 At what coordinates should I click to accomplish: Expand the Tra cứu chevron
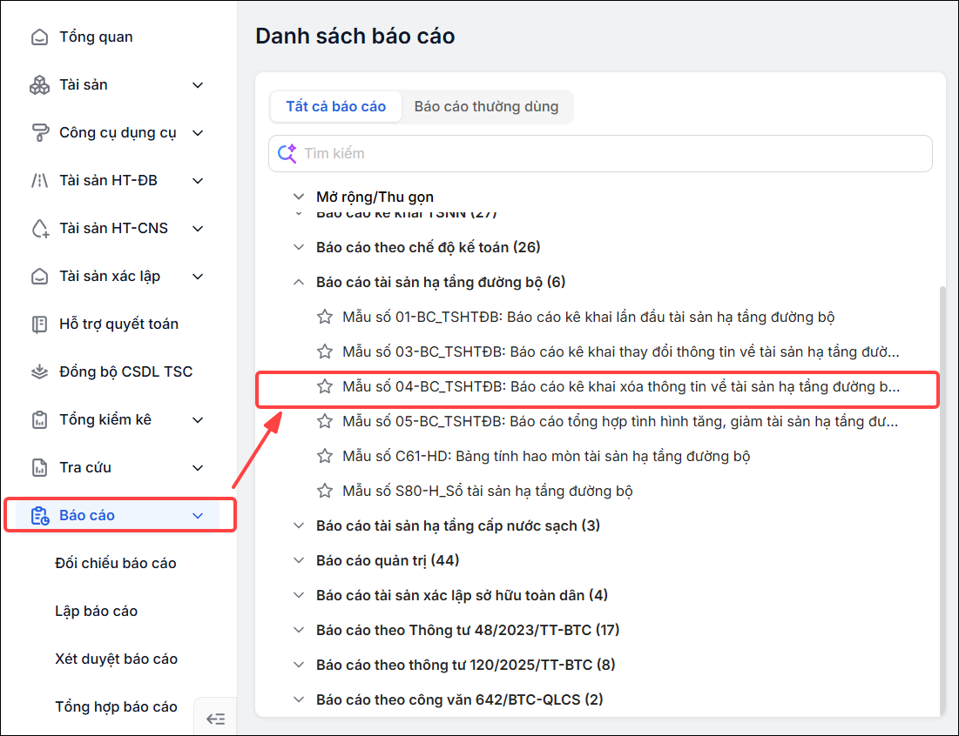(198, 468)
